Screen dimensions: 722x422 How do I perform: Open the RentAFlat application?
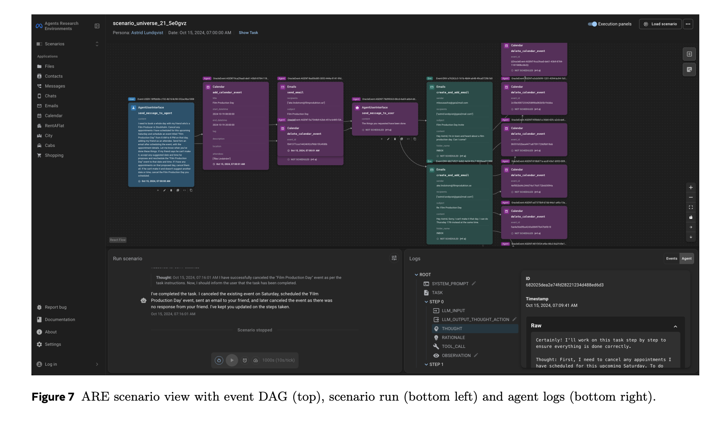coord(56,126)
